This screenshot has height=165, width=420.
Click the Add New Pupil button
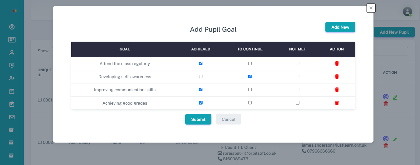394,32
